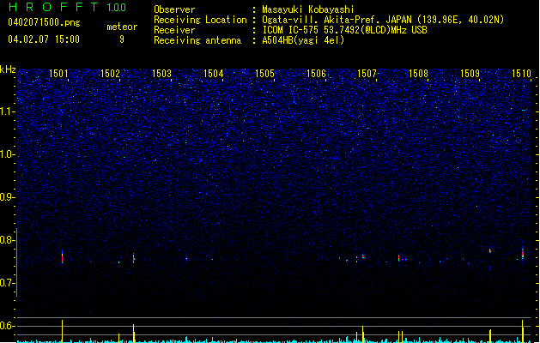Click the 1.0 kHz axis tick label
Viewport: 540px width, 343px height.
click(x=8, y=154)
